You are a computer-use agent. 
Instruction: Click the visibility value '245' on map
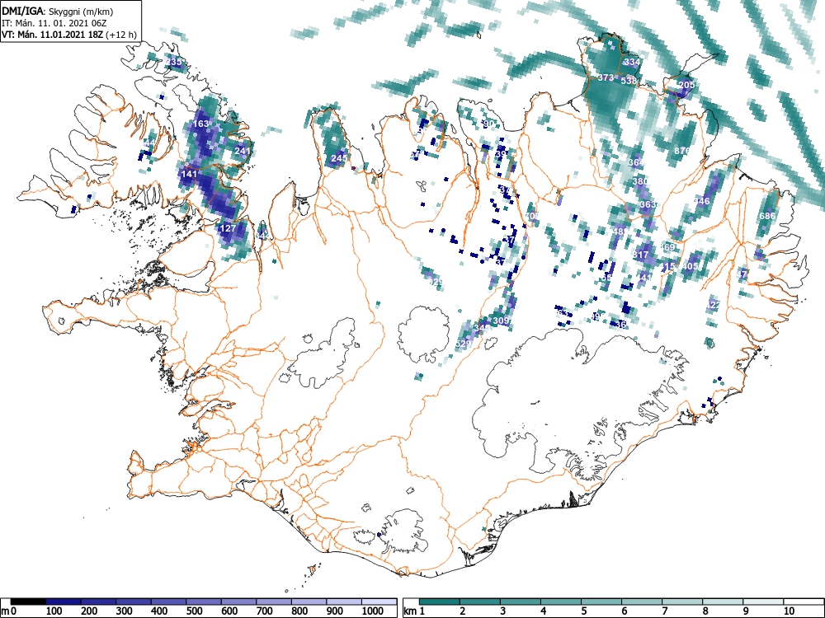tap(339, 158)
